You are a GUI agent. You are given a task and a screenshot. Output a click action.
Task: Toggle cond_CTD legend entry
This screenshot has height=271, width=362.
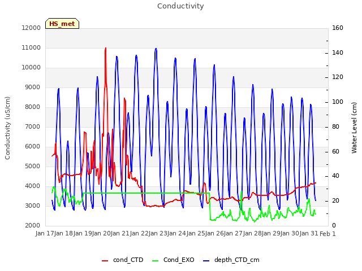click(123, 260)
